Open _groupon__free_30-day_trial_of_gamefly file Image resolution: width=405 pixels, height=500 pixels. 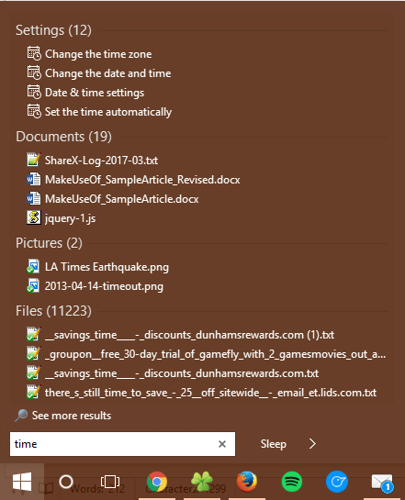[215, 354]
